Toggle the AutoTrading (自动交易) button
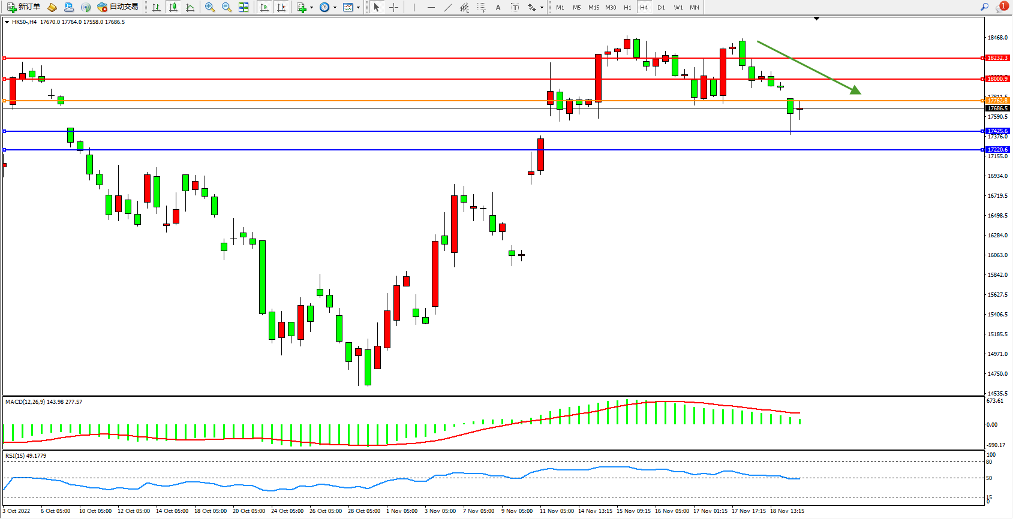Viewport: 1013px width, 519px height. (x=118, y=7)
